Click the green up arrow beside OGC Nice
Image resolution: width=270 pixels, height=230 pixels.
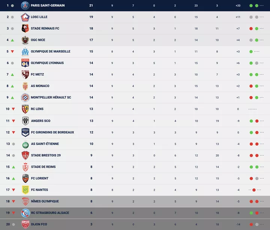click(12, 40)
